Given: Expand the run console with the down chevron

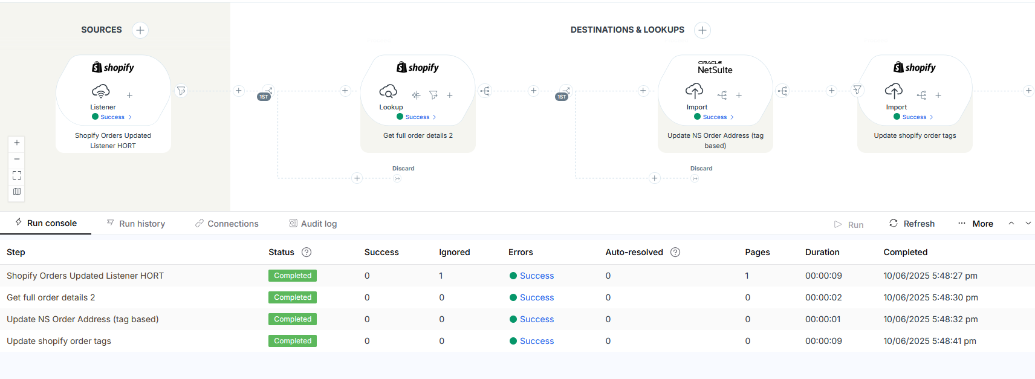Looking at the screenshot, I should [x=1028, y=223].
